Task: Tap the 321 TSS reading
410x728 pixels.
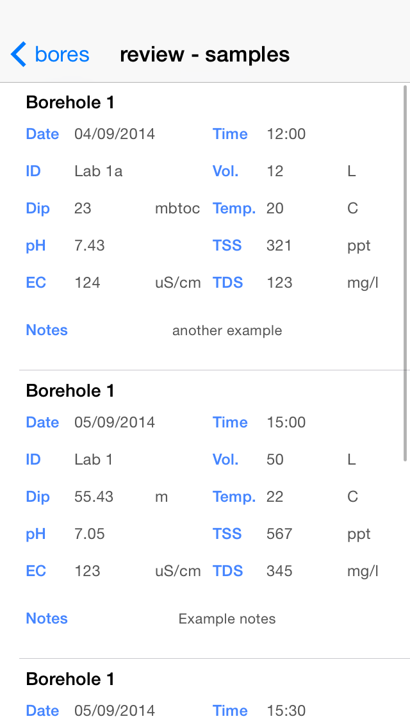Action: point(279,245)
